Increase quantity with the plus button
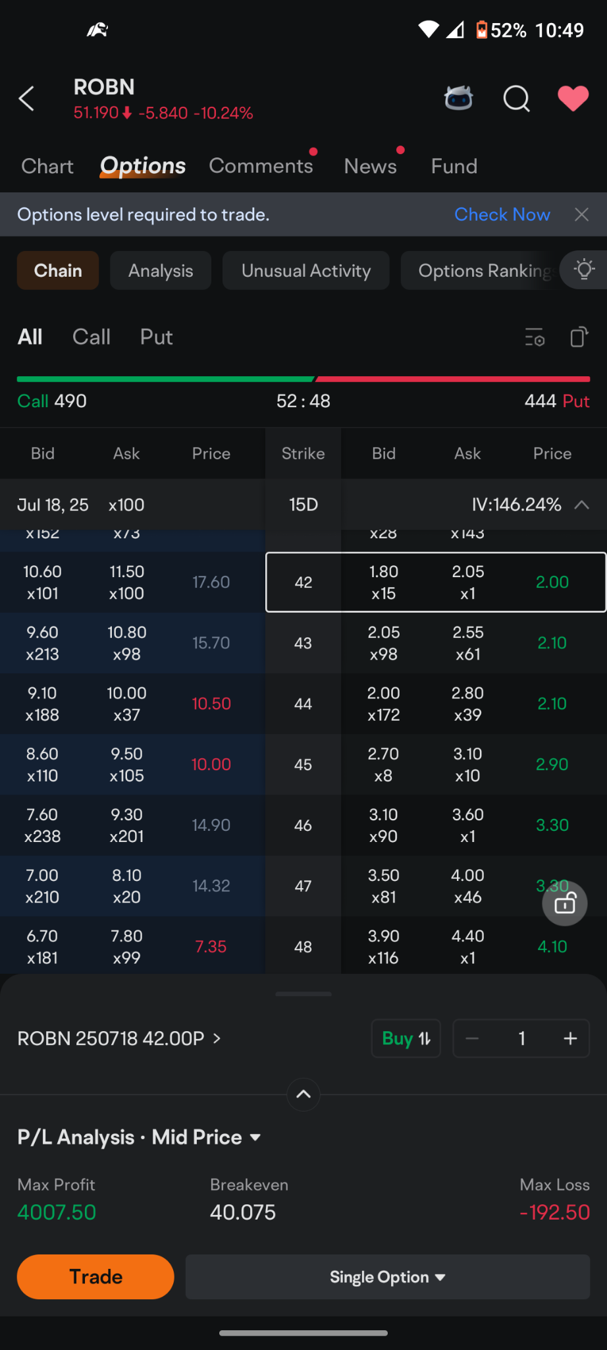Image resolution: width=607 pixels, height=1350 pixels. tap(570, 1038)
